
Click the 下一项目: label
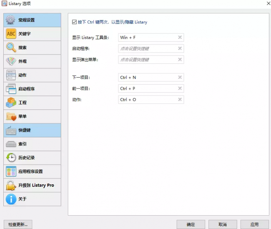[x=81, y=77]
